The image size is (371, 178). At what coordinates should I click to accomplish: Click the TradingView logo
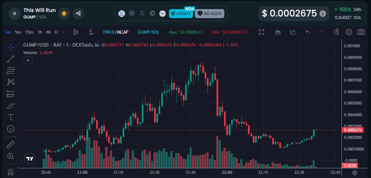[x=29, y=158]
